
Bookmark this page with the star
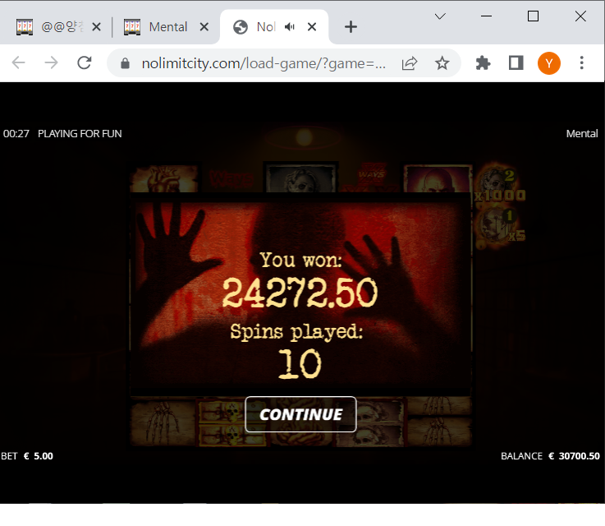[442, 63]
